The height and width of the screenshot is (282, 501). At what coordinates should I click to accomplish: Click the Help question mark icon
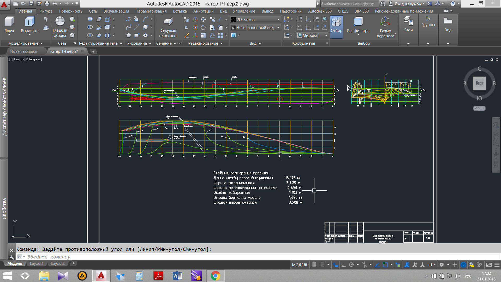point(453,4)
